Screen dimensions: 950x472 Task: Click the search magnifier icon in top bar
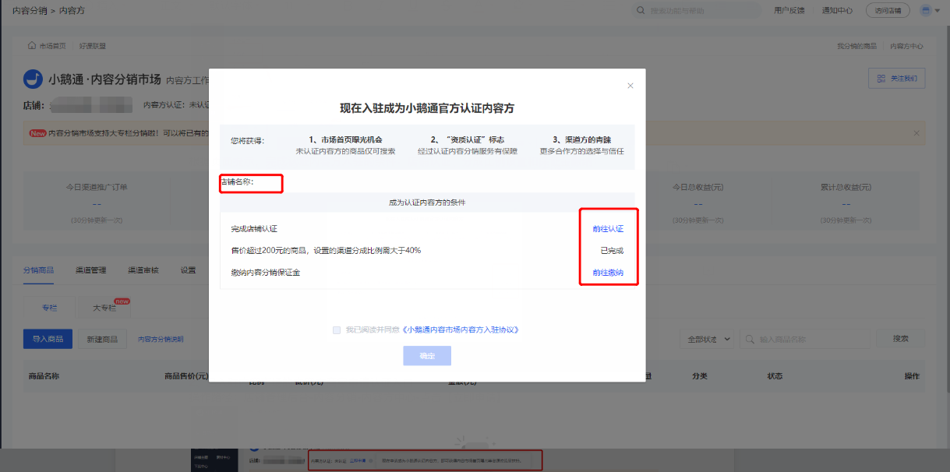[641, 11]
